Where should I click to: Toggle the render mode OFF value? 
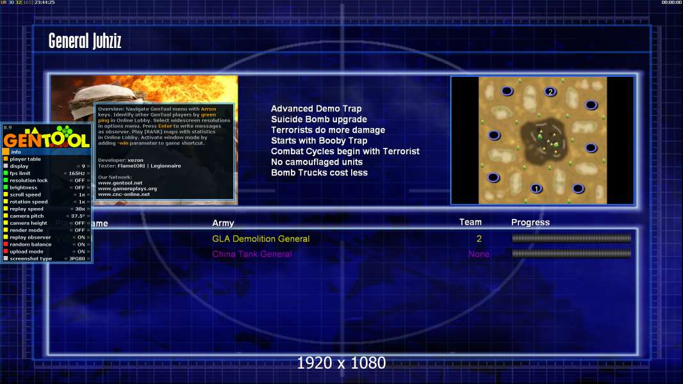[x=79, y=230]
